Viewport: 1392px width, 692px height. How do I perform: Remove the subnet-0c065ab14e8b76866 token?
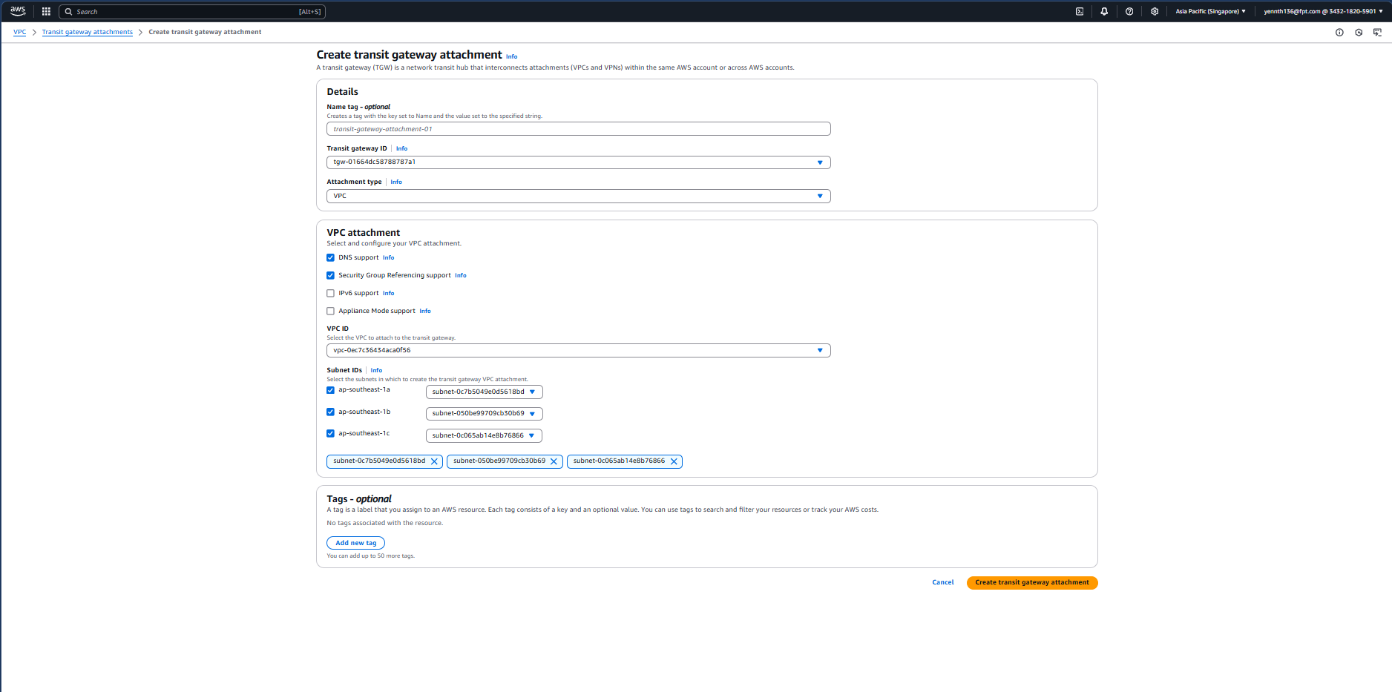pyautogui.click(x=674, y=461)
